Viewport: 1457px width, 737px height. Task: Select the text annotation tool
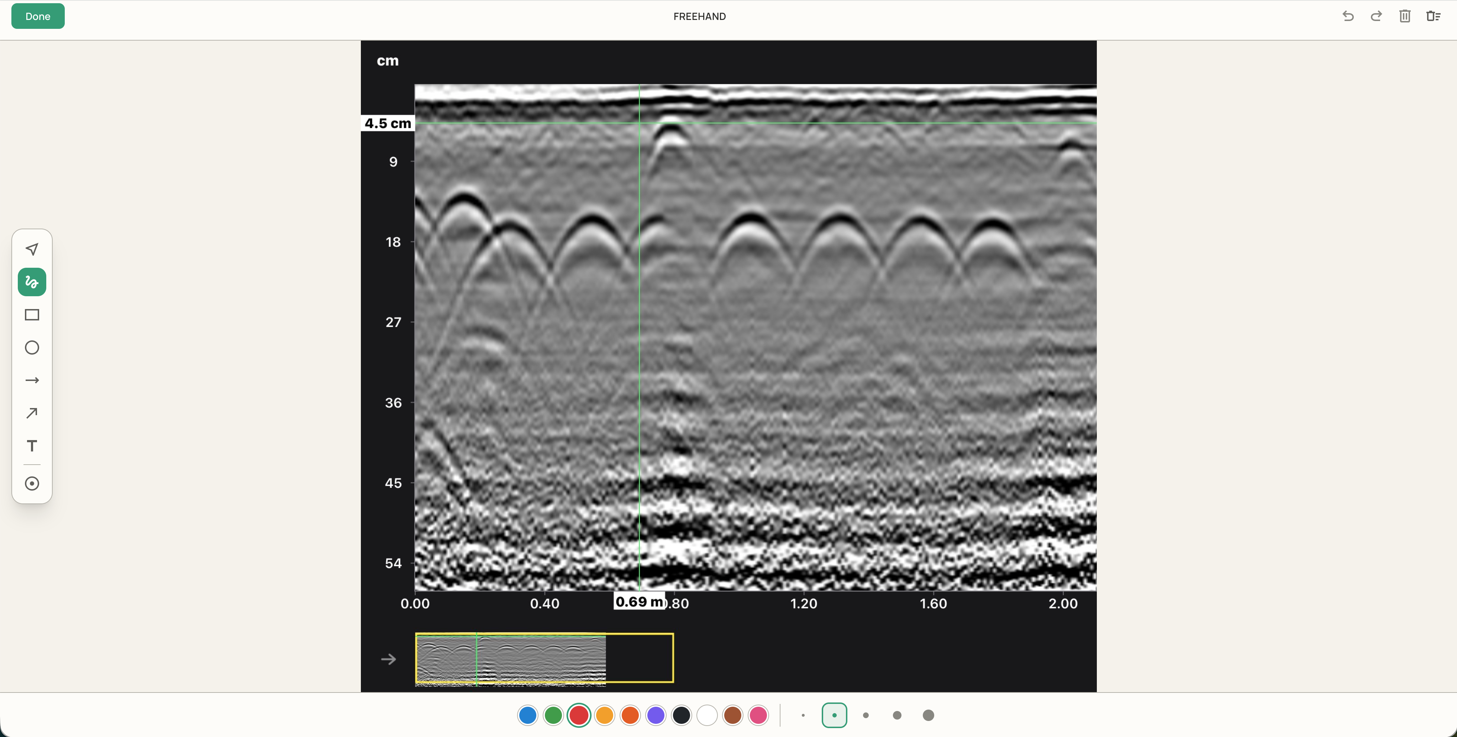pyautogui.click(x=32, y=446)
